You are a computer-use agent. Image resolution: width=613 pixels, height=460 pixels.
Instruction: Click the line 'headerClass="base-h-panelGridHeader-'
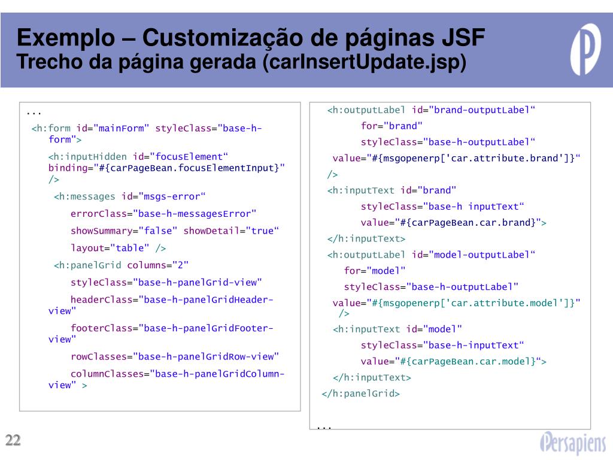coord(172,299)
